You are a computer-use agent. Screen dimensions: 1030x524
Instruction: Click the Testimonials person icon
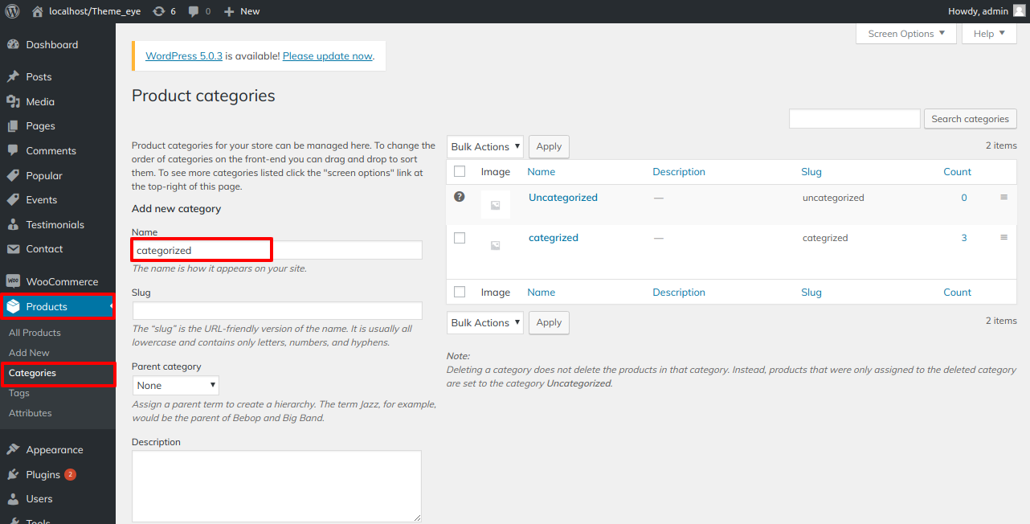coord(13,225)
